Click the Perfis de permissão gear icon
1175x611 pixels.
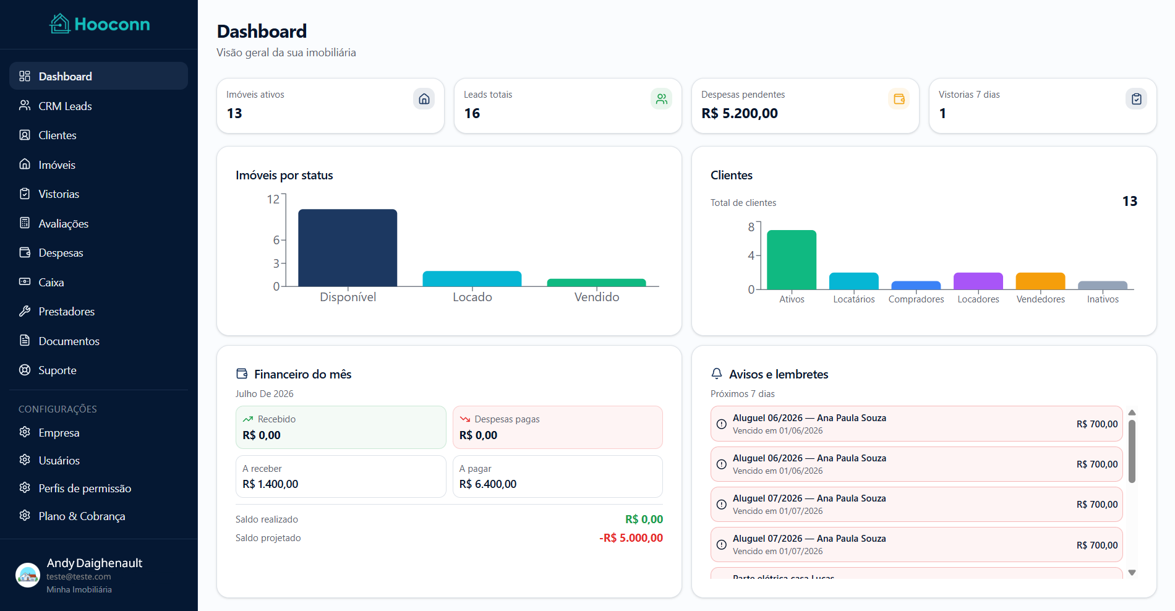click(25, 488)
